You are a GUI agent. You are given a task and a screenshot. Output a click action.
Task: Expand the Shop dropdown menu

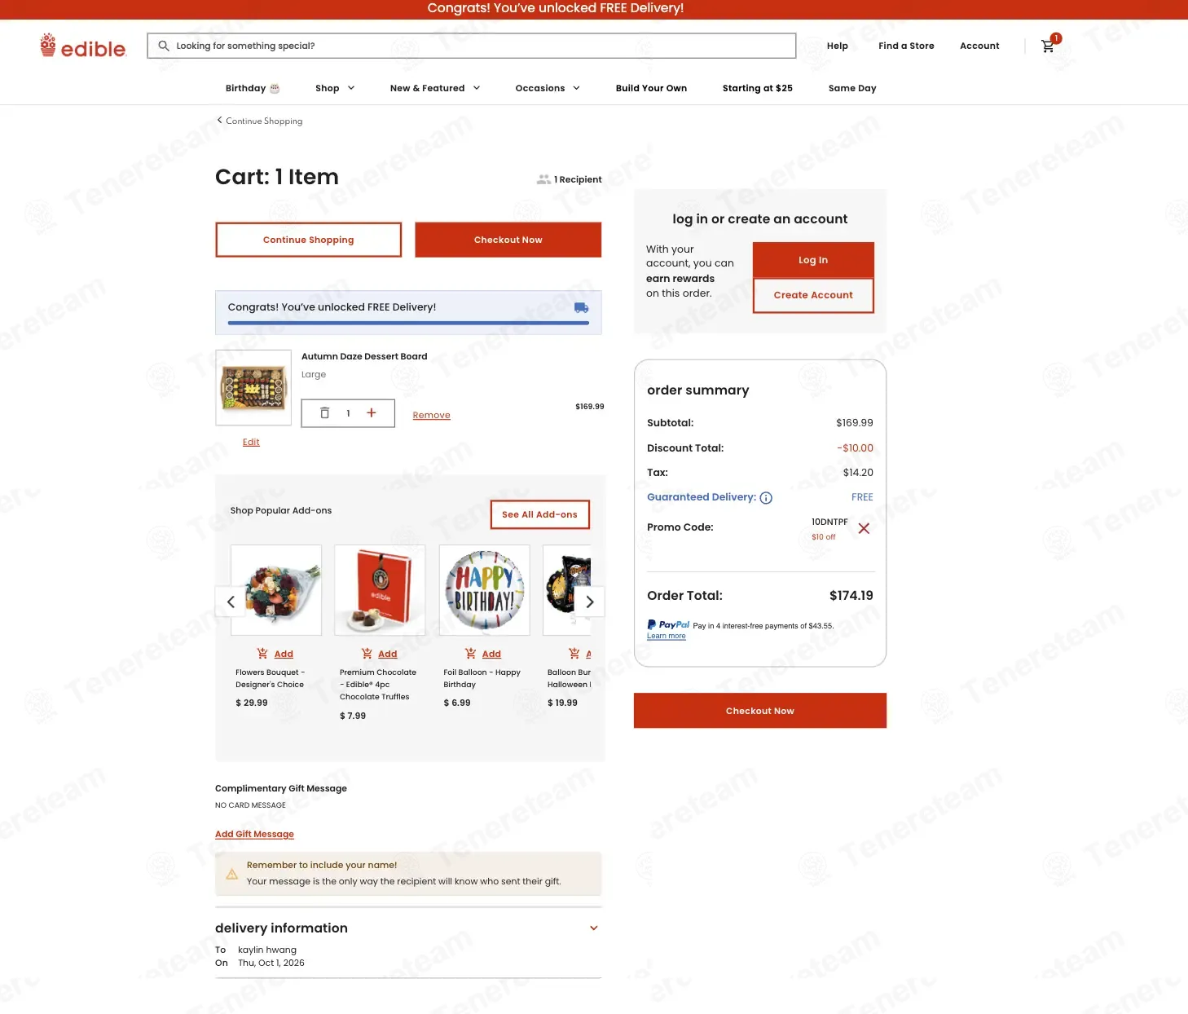click(x=335, y=88)
